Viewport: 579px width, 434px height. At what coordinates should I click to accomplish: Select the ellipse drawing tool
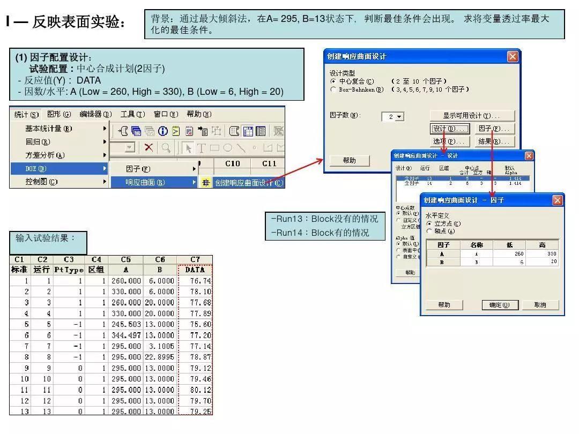pos(227,147)
